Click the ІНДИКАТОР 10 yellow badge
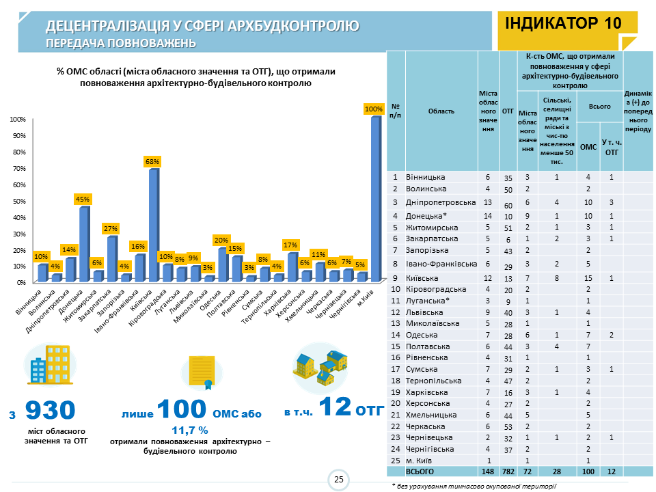The width and height of the screenshot is (656, 492). click(563, 23)
